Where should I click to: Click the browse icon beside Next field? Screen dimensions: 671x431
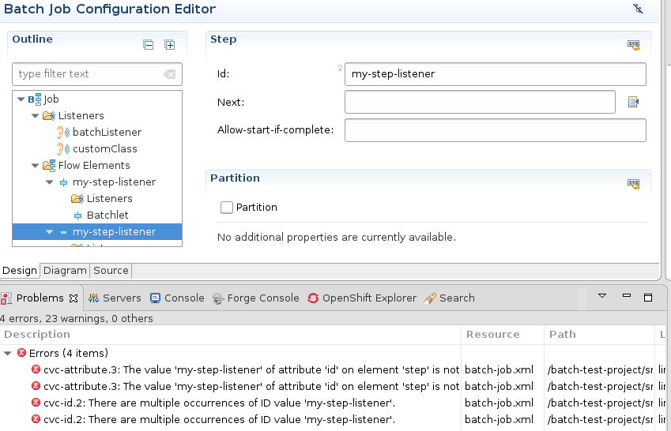pyautogui.click(x=633, y=102)
